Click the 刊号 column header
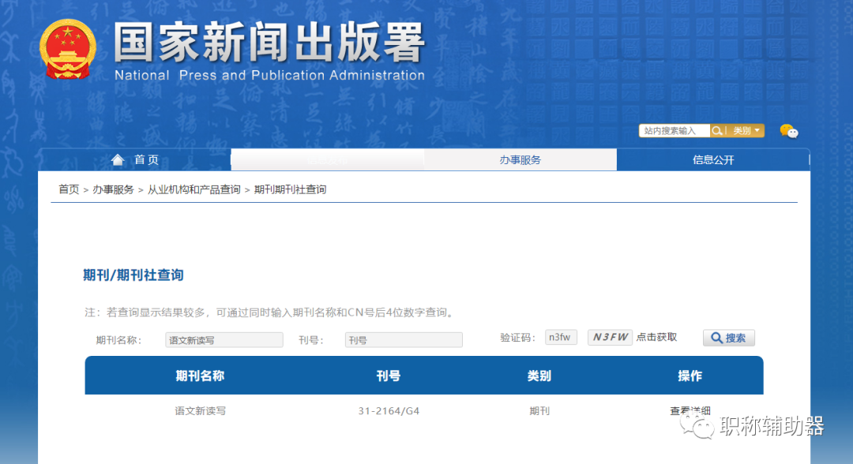 pos(389,376)
